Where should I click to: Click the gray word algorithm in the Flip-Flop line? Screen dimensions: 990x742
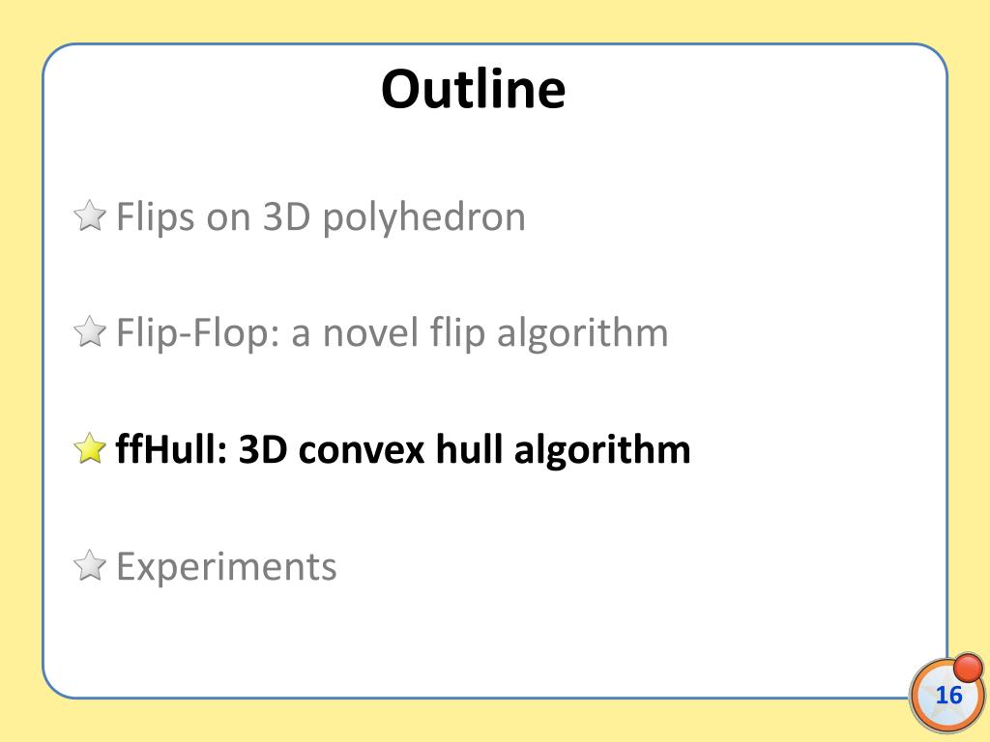point(582,334)
